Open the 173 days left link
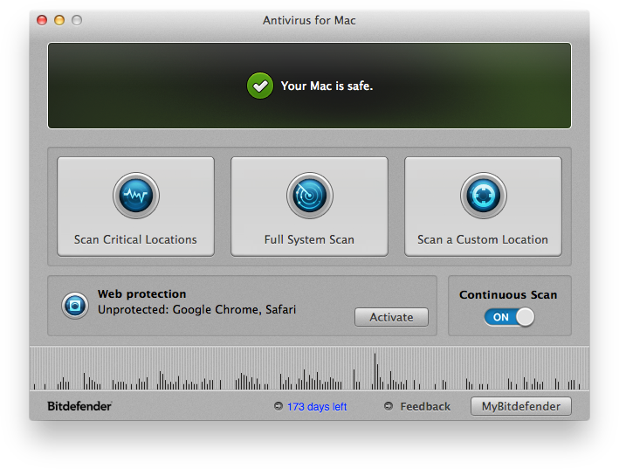619x469 pixels. pos(317,407)
